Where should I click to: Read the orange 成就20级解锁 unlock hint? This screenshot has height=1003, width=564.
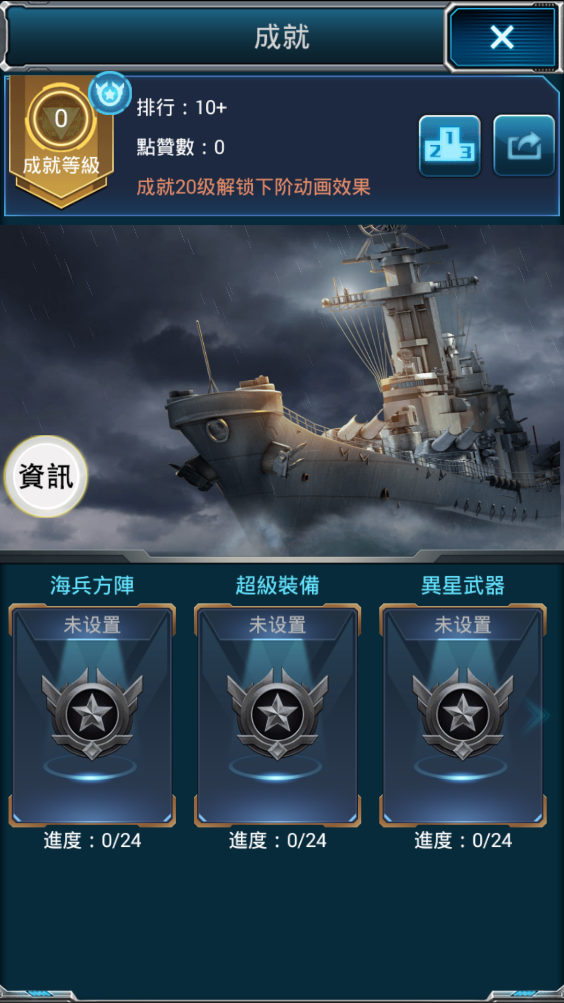[x=254, y=187]
